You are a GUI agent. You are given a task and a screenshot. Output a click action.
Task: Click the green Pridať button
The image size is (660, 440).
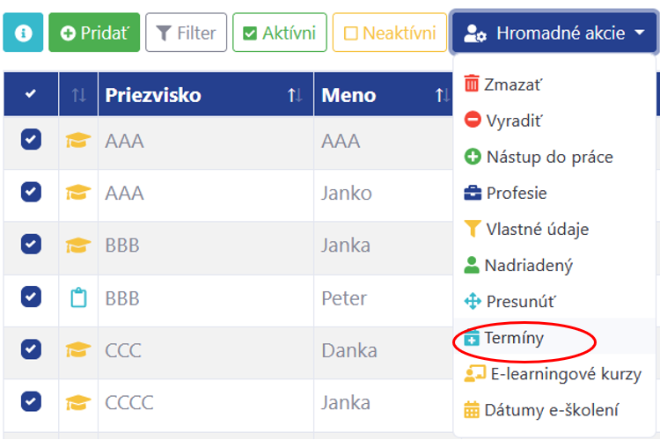[94, 33]
